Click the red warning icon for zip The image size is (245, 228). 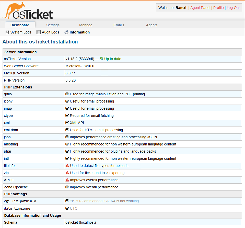[x=67, y=173]
